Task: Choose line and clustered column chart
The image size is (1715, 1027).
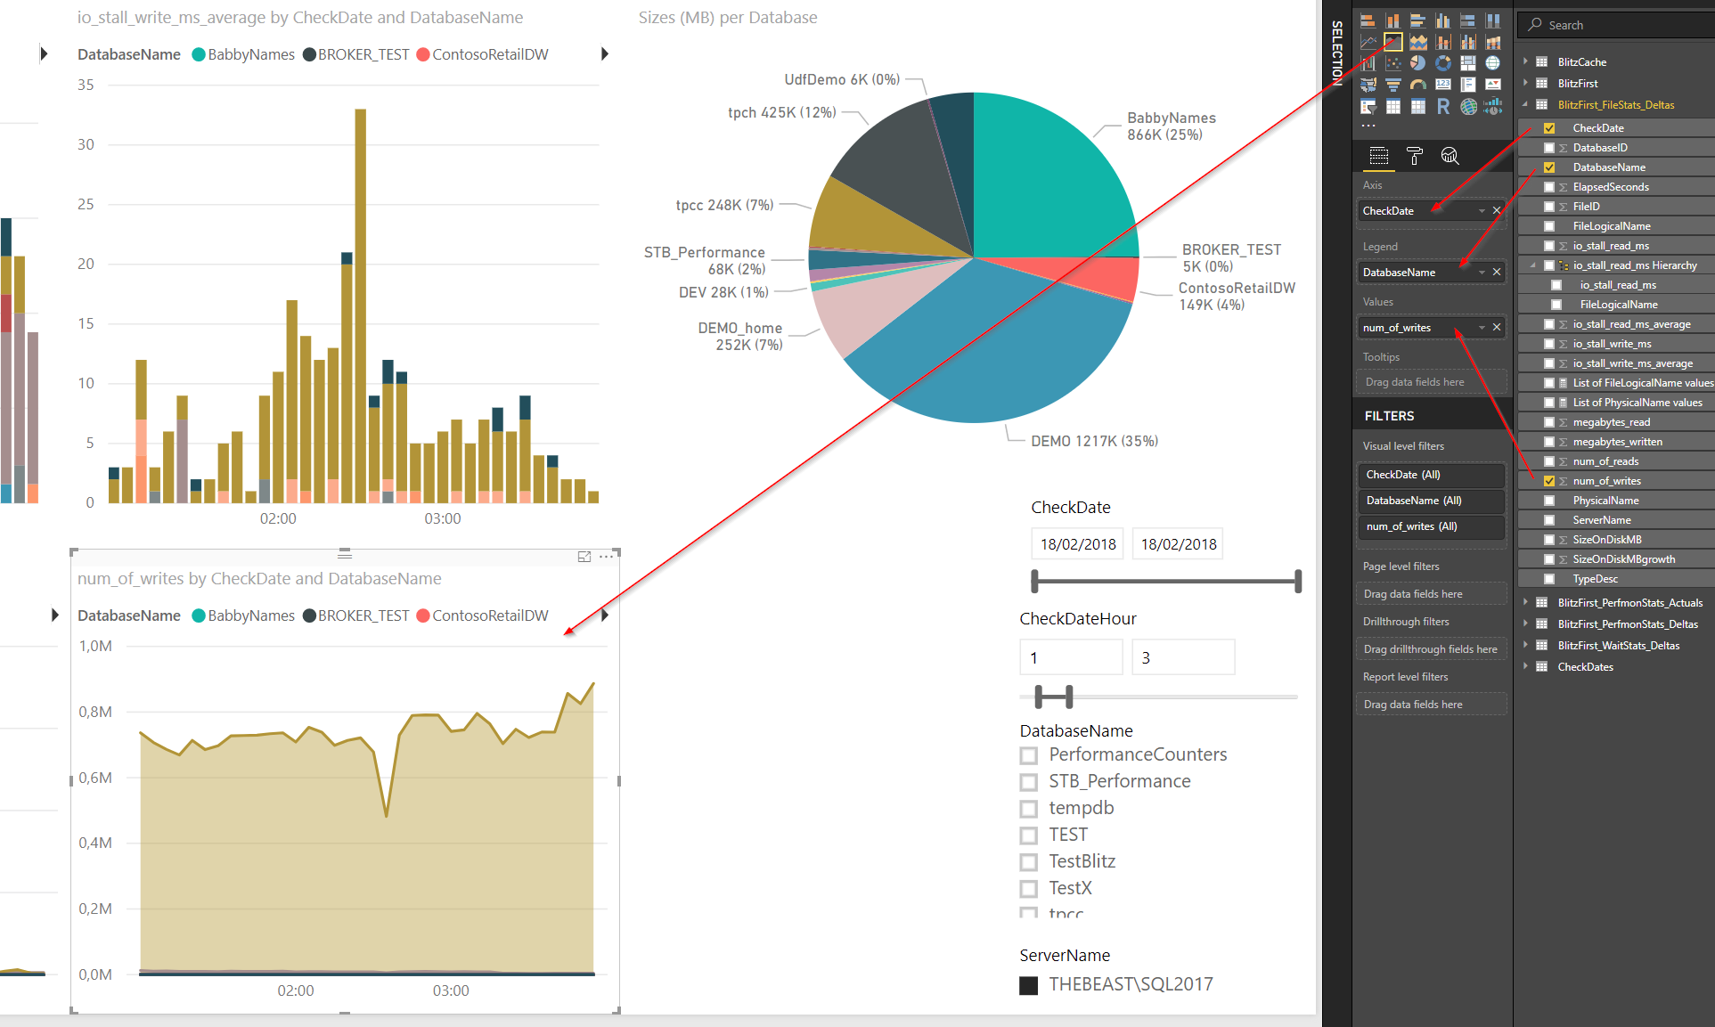Action: (1468, 42)
